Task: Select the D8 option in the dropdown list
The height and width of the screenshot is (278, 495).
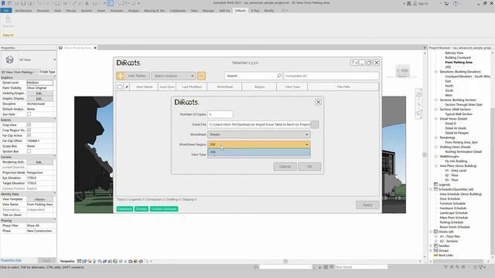Action: pos(259,152)
